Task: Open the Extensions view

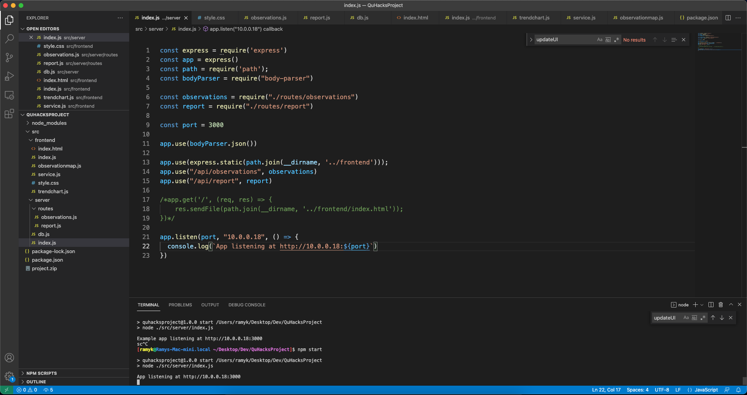Action: 9,114
